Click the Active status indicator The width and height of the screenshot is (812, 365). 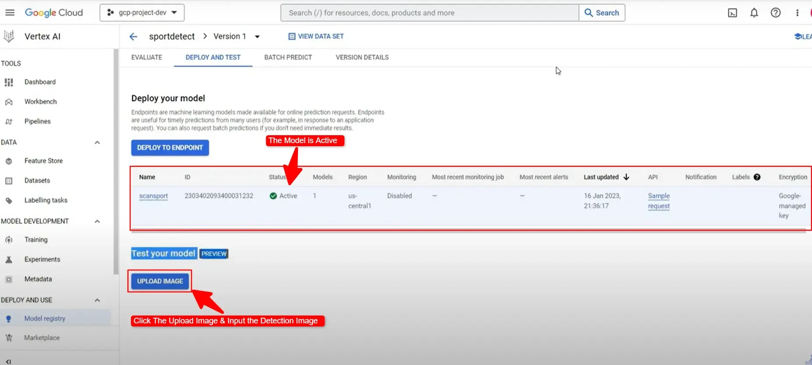(x=284, y=196)
